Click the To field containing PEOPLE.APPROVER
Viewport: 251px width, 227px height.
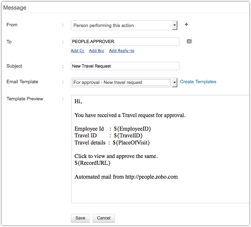point(125,42)
